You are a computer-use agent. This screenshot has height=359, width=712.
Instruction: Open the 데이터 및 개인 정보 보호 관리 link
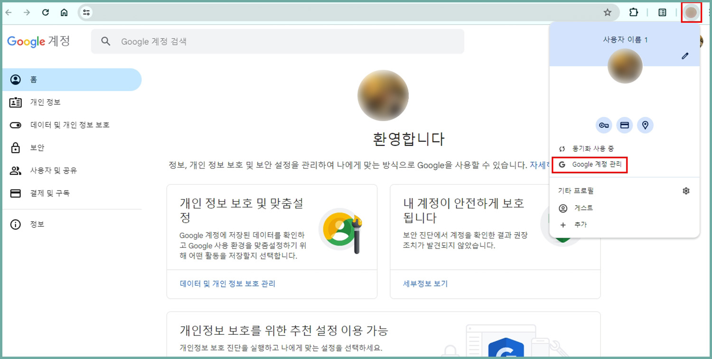[x=227, y=284]
